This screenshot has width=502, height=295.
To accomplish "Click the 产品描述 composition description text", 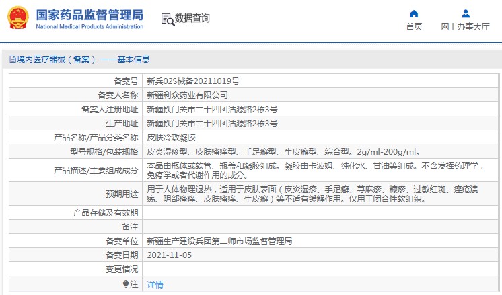I will point(316,171).
